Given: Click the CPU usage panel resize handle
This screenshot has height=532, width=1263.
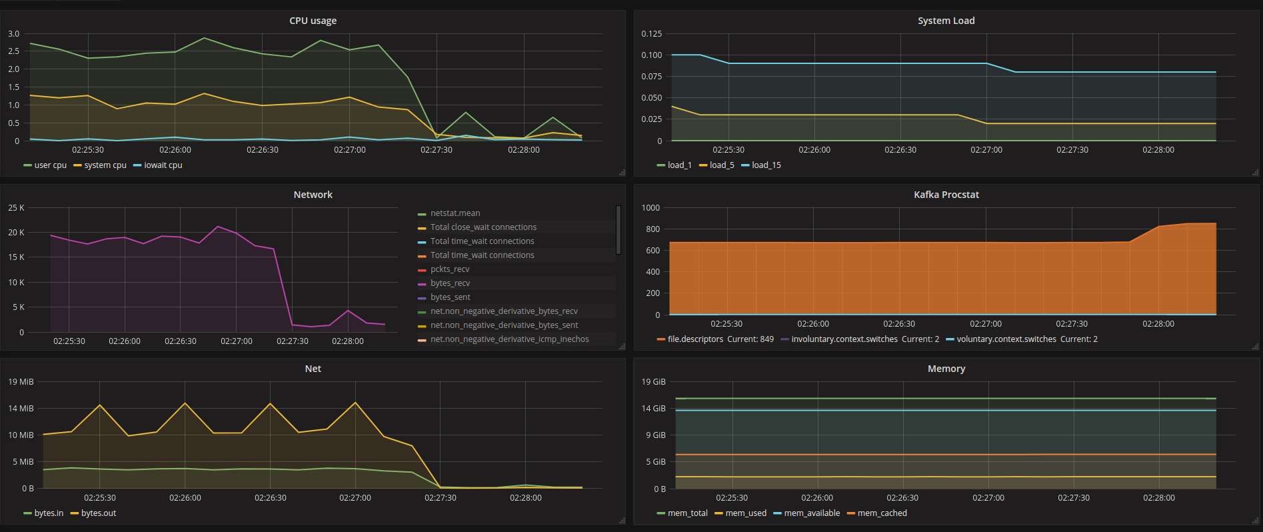Looking at the screenshot, I should (622, 173).
